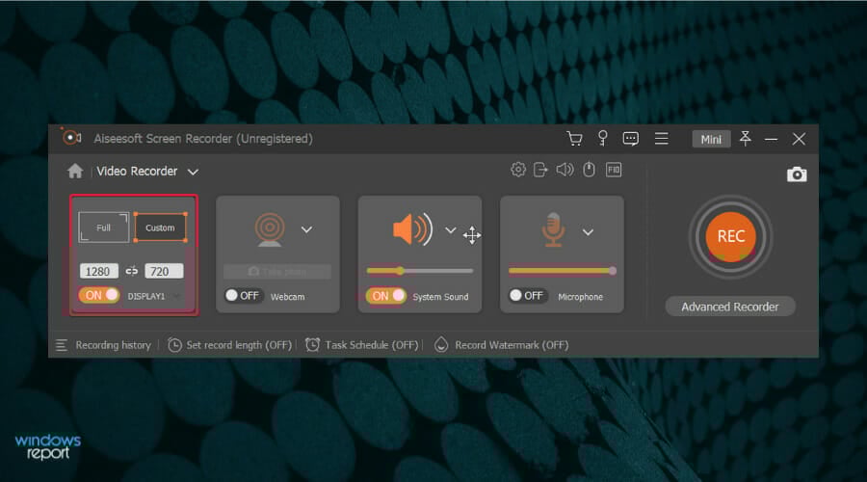Screen dimensions: 867x482
Task: Expand the DISPLAY1 dropdown
Action: [x=176, y=297]
